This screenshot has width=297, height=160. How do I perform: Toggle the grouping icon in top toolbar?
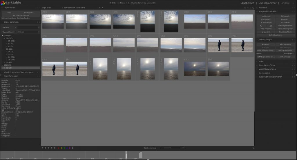[x=245, y=8]
